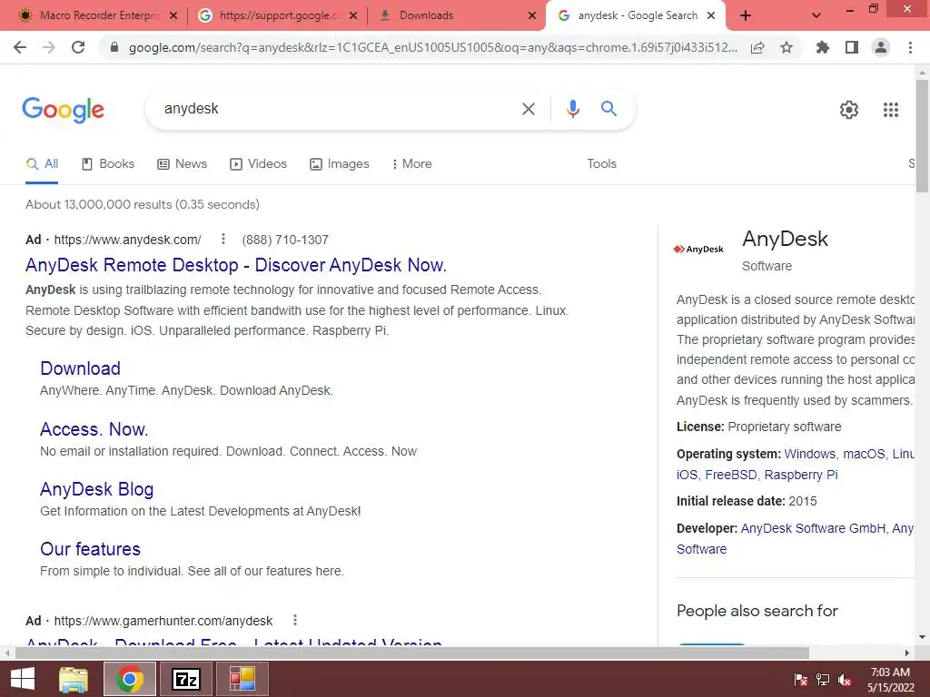Expand the More search categories menu
Screen dimensions: 930x697
click(x=411, y=164)
